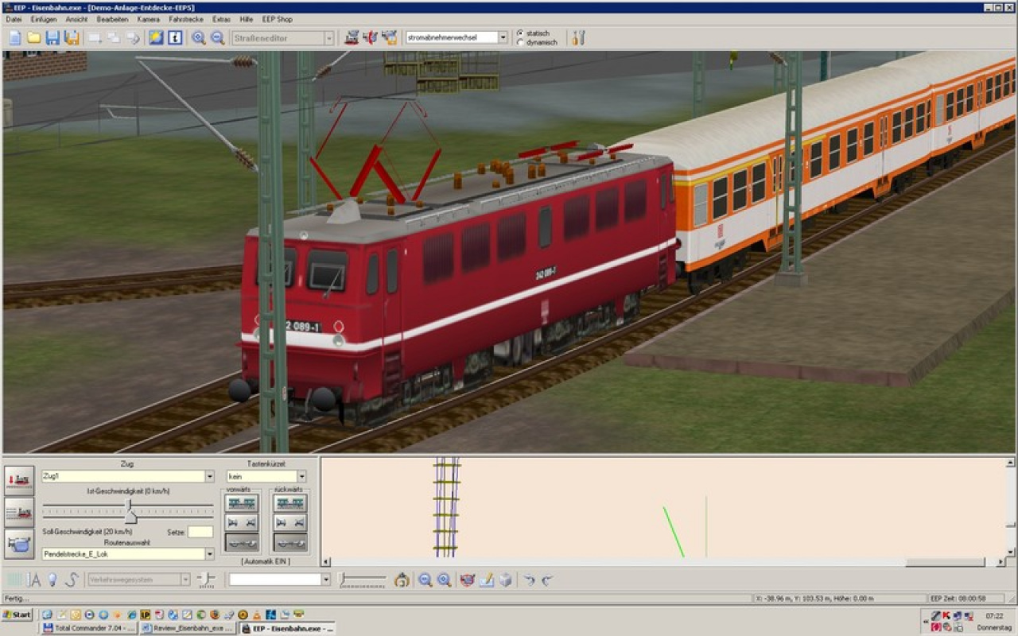Switch to Total Commander 7.04 in the taskbar
The height and width of the screenshot is (636, 1018).
[x=89, y=628]
